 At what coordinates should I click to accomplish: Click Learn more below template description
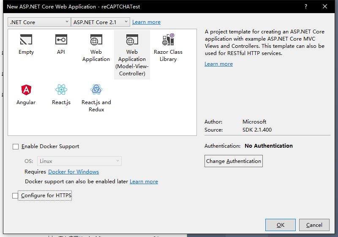pos(218,64)
